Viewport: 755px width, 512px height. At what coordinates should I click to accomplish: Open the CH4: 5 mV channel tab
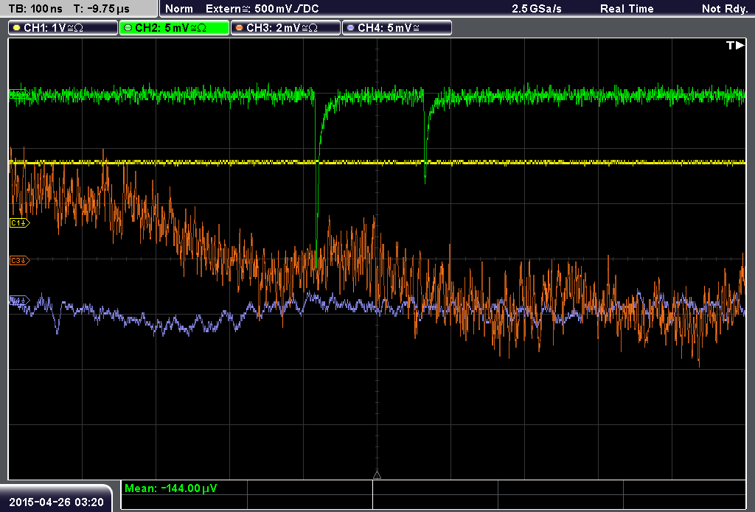point(397,28)
